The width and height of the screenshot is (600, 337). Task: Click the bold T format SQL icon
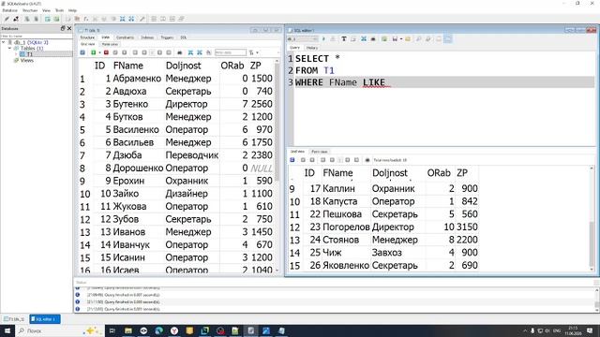point(344,39)
